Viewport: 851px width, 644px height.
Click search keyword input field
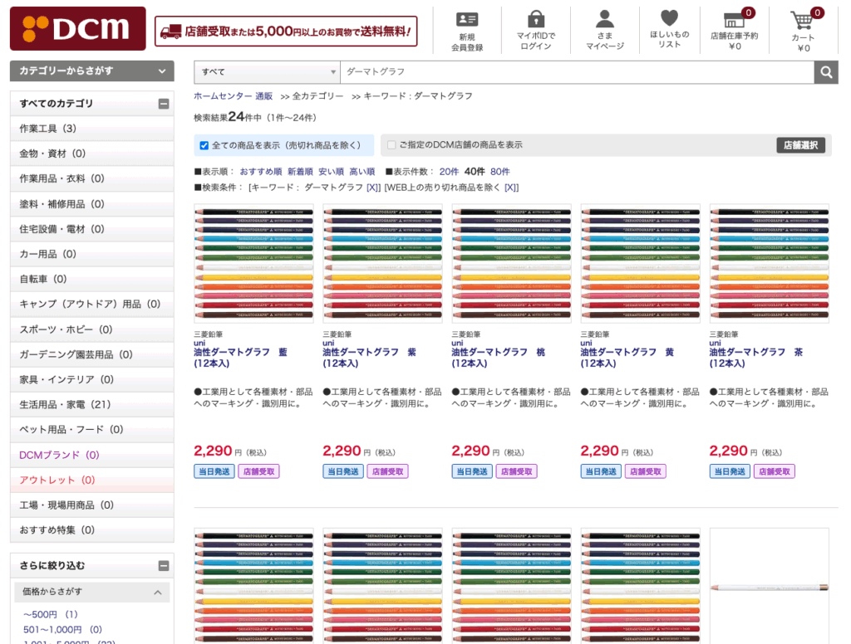click(577, 72)
